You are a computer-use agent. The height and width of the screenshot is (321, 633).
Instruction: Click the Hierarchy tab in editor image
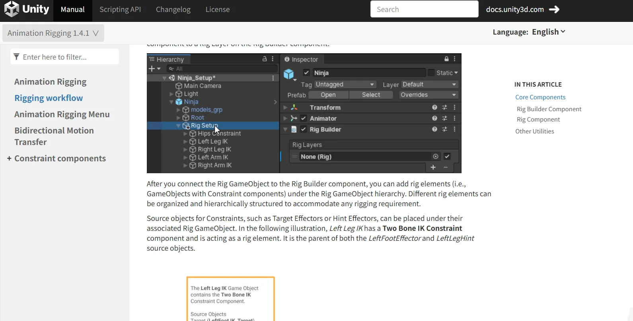pyautogui.click(x=169, y=60)
